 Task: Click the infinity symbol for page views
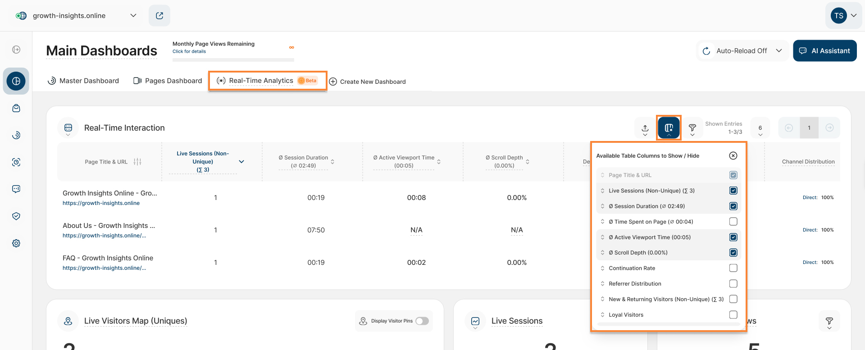tap(291, 47)
